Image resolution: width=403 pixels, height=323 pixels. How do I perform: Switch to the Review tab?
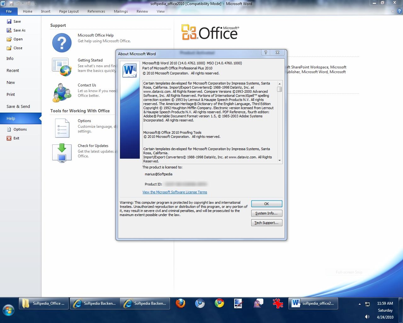tap(142, 11)
